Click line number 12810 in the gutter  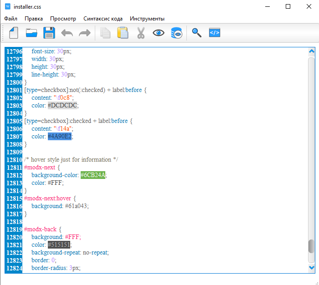tap(14, 160)
